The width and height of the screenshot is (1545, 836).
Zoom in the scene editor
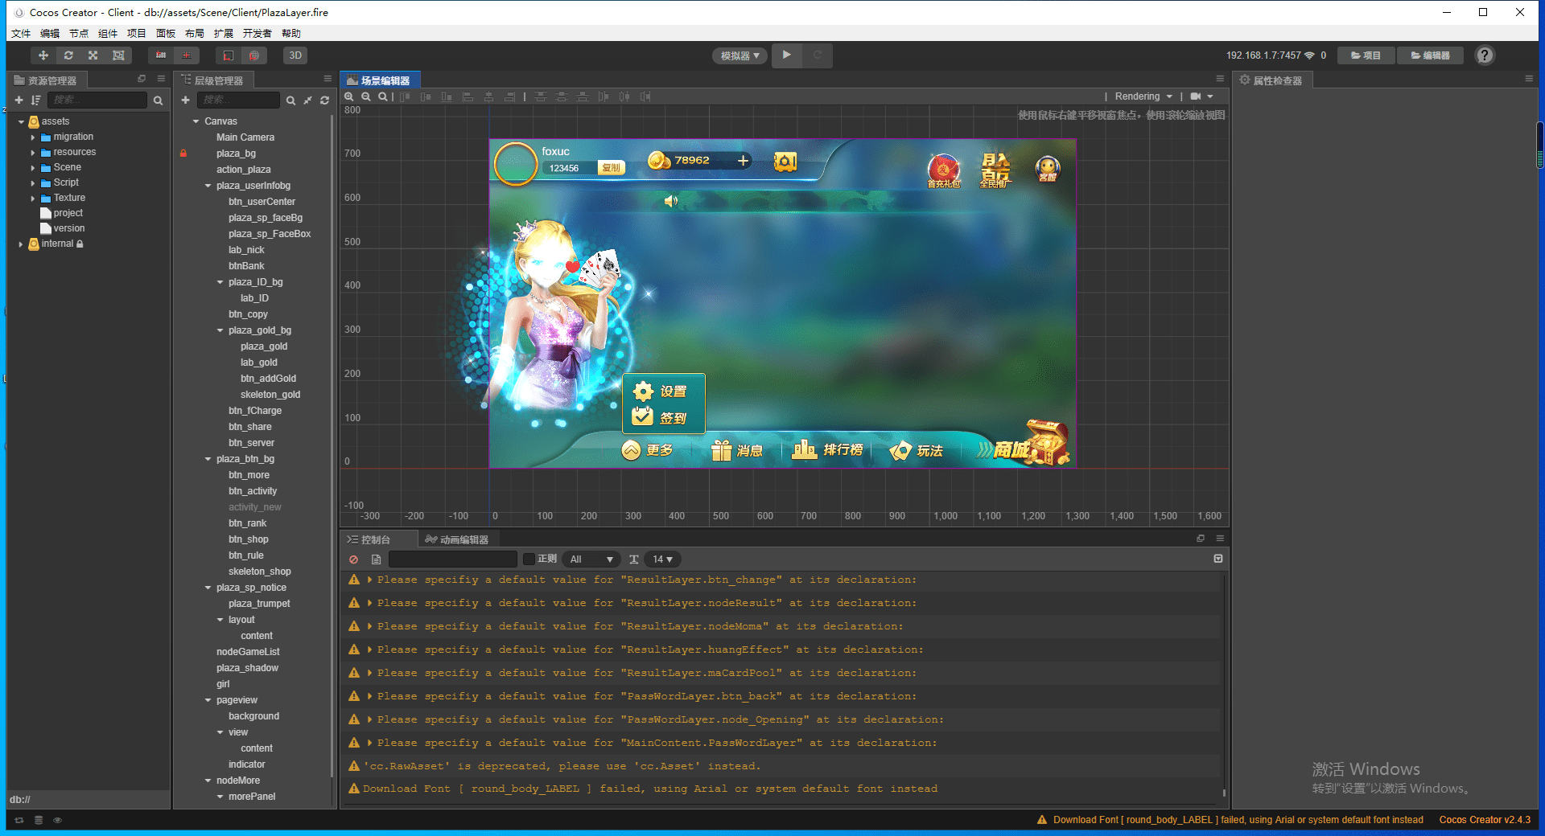349,96
